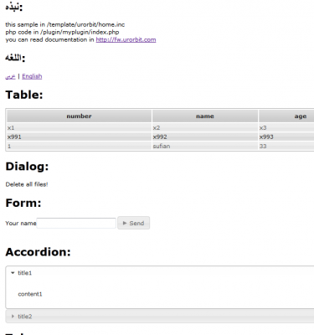This screenshot has width=314, height=335.
Task: Select table cell x991
Action: (79, 137)
